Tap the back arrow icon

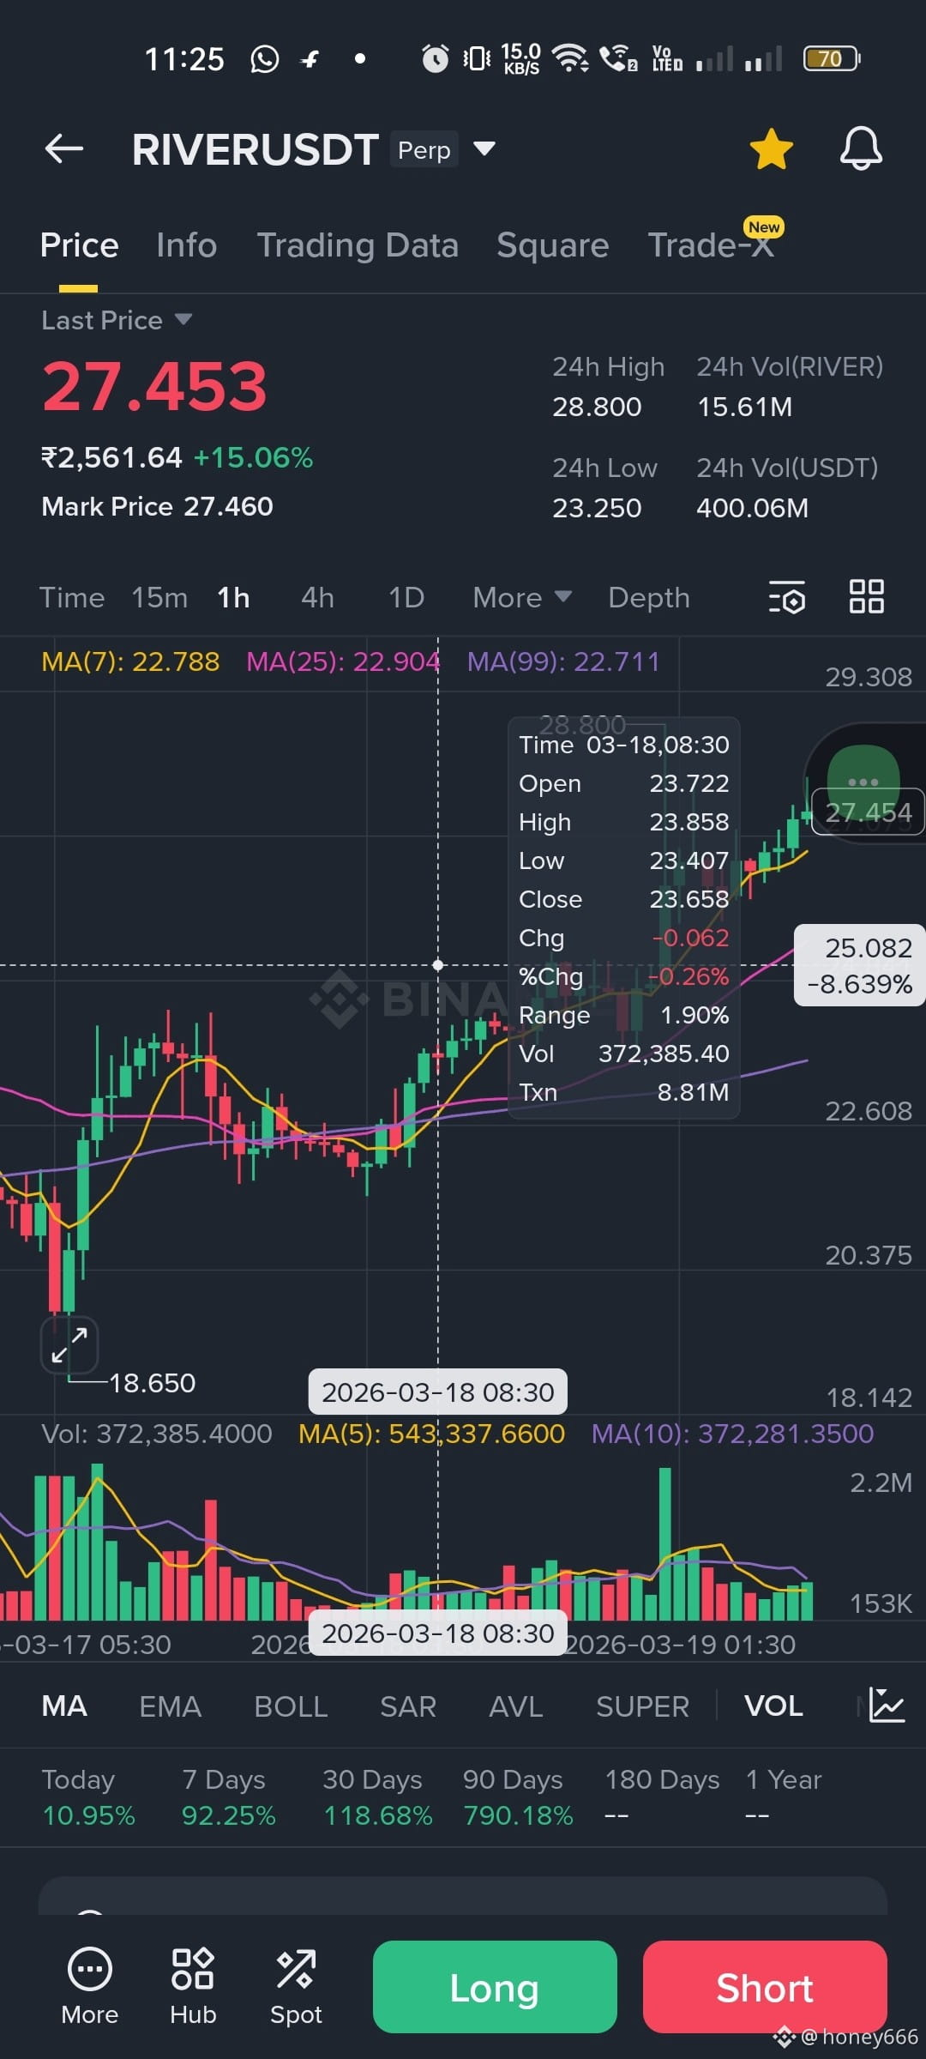pyautogui.click(x=64, y=149)
